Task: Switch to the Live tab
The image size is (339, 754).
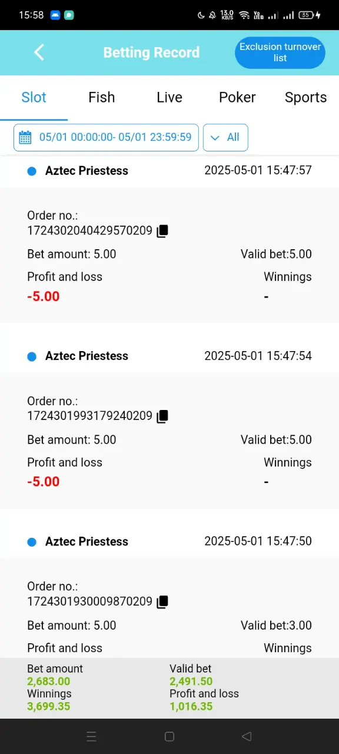Action: [x=169, y=98]
